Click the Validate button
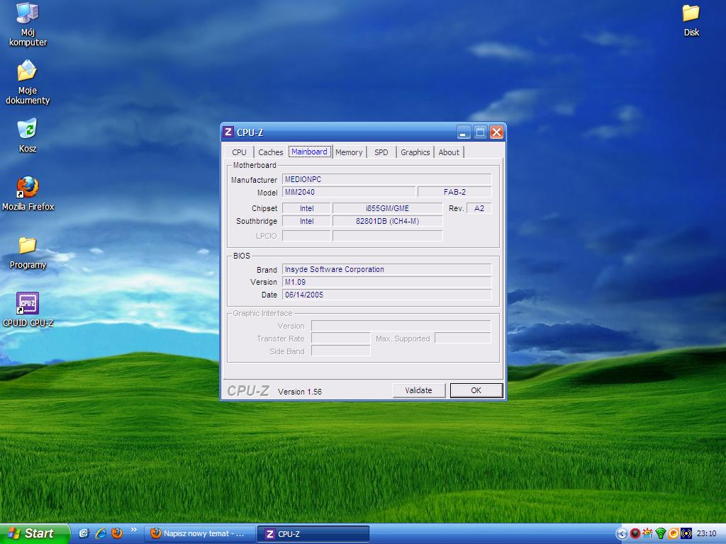 [418, 390]
